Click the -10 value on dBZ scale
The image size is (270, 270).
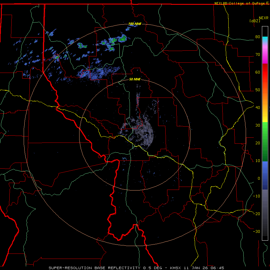click(x=256, y=196)
